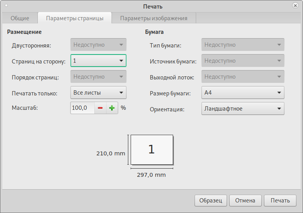Click the disabled Двусторонняя dropdown

coord(98,45)
